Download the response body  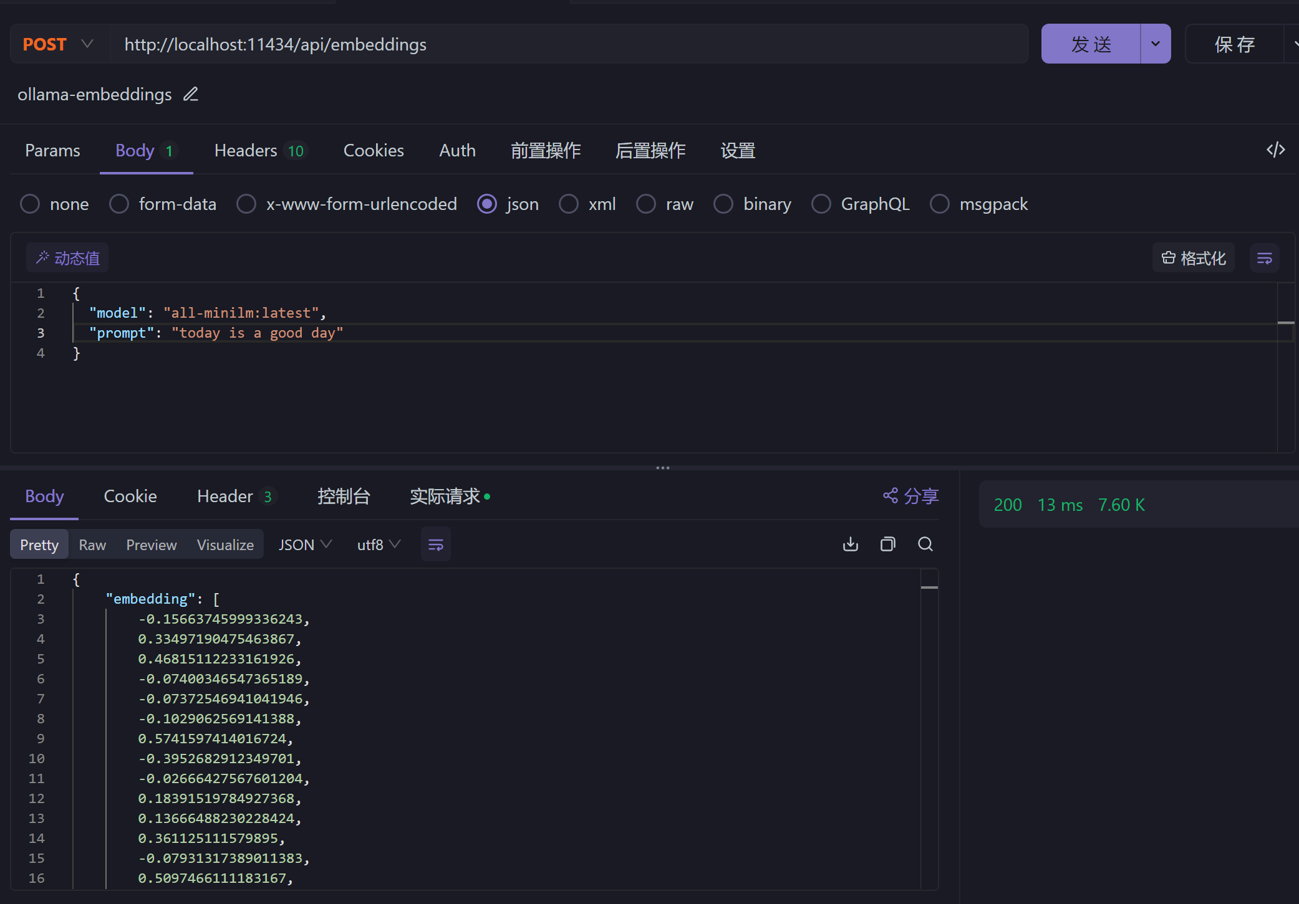(x=850, y=544)
